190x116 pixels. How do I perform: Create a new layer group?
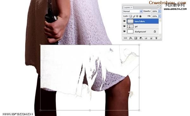[146, 38]
